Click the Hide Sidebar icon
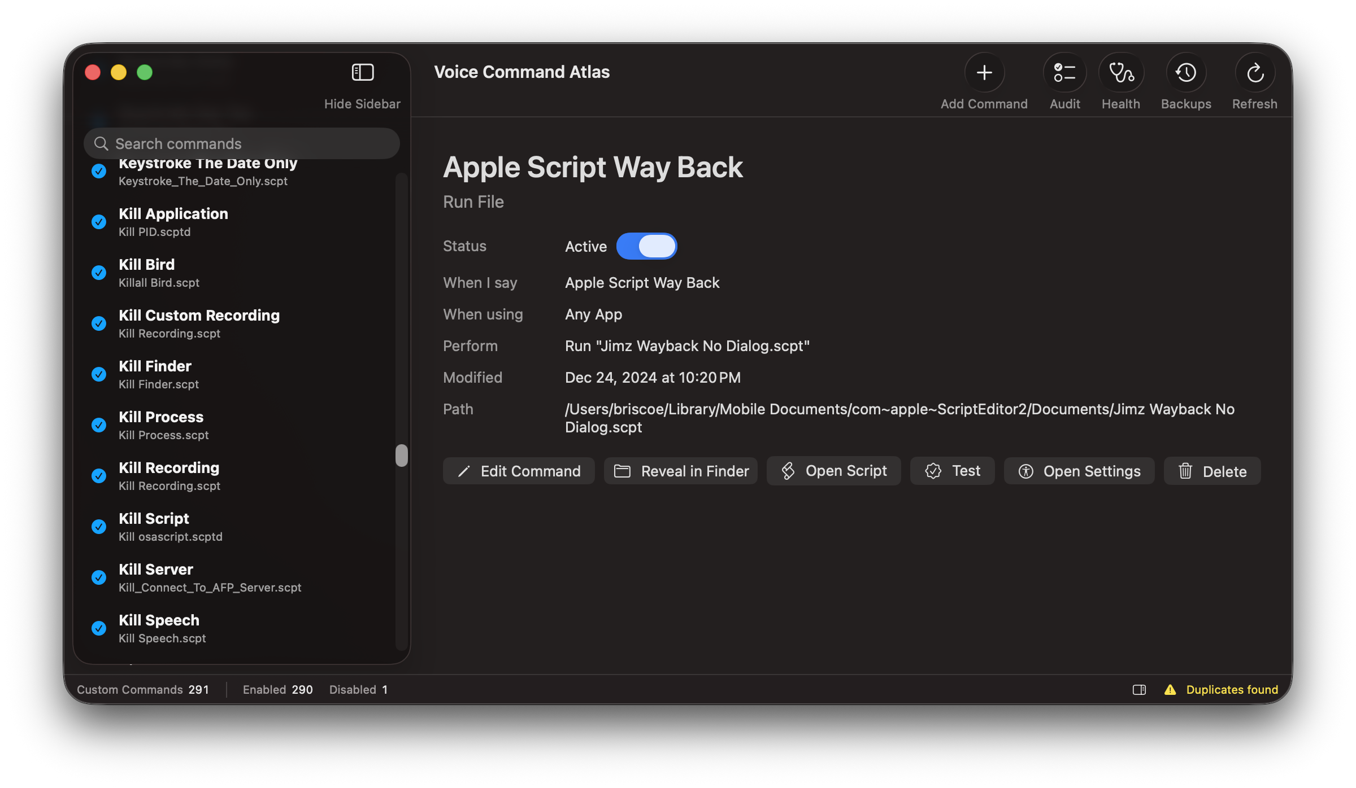1356x788 pixels. pos(363,72)
